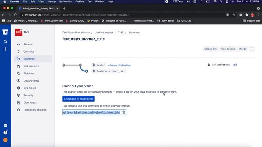The image size is (262, 147).
Task: Click the Jira diamond icon
Action: [x=18, y=88]
